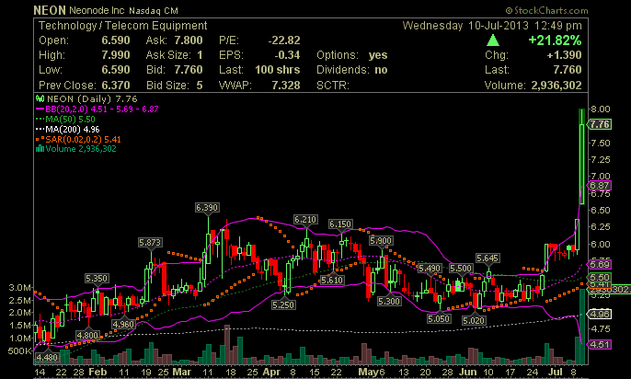Select the MA(200) 4.96 legend entry

pyautogui.click(x=68, y=129)
